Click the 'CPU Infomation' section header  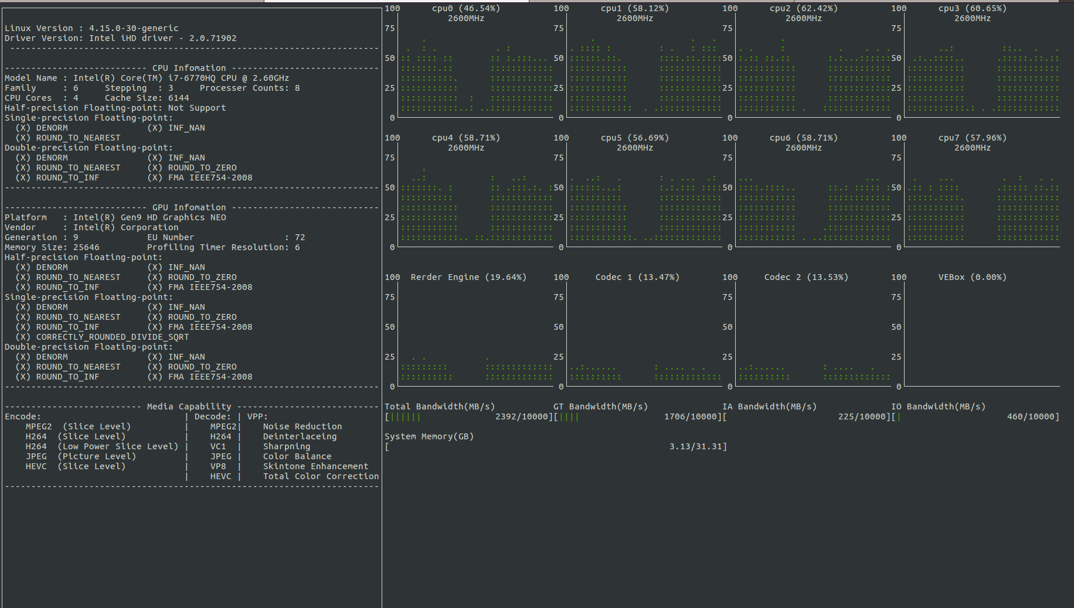pos(189,68)
